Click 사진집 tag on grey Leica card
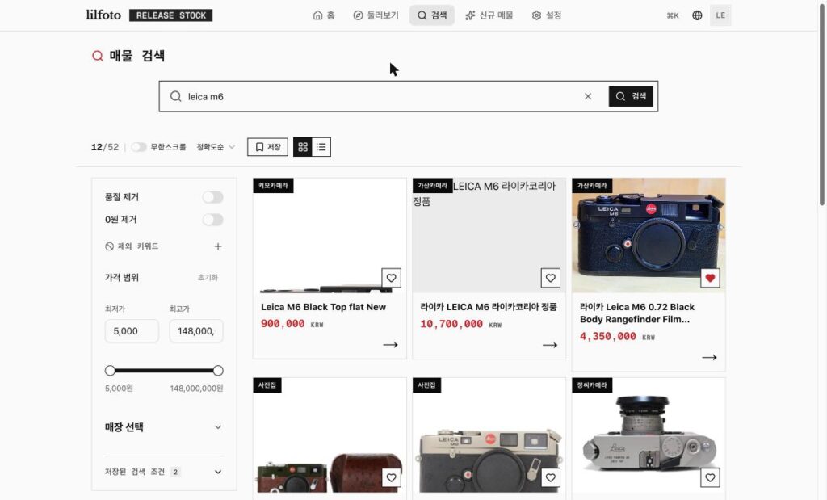The width and height of the screenshot is (827, 500). (x=426, y=385)
